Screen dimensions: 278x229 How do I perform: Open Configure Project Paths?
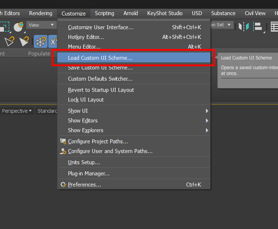click(134, 142)
